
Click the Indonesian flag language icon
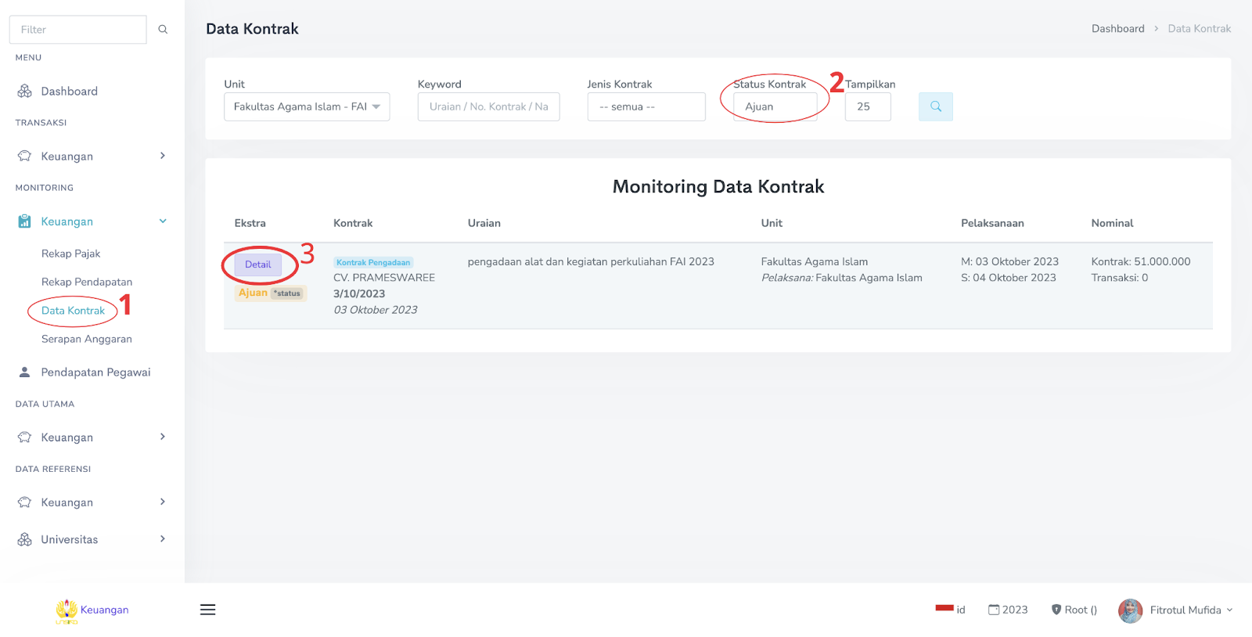pos(944,608)
